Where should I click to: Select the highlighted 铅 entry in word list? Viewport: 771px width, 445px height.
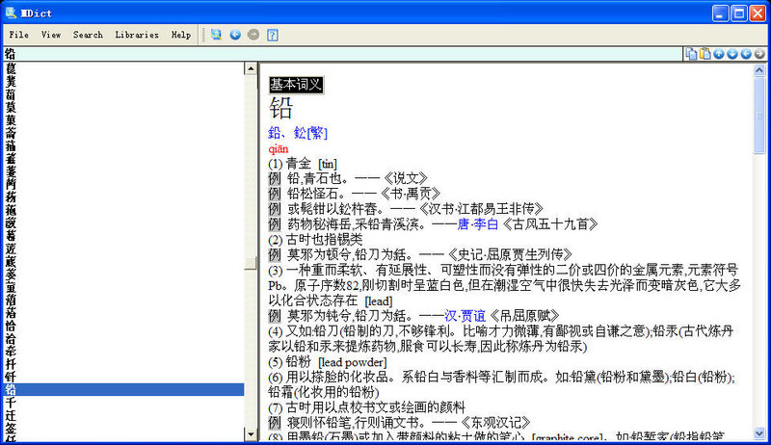(116, 390)
